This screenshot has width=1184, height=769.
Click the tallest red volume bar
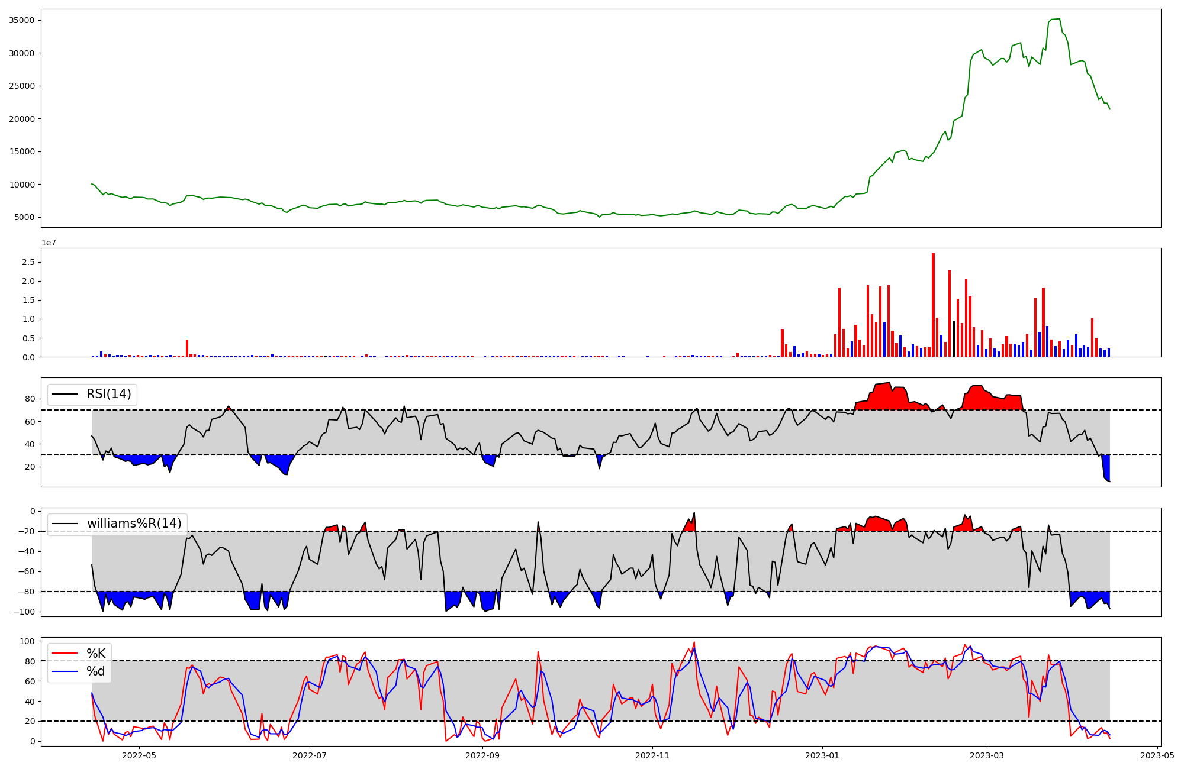(x=933, y=305)
